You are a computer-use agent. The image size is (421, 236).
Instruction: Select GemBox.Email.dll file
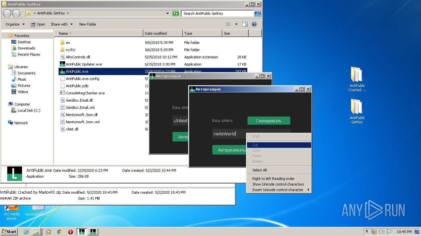(79, 100)
